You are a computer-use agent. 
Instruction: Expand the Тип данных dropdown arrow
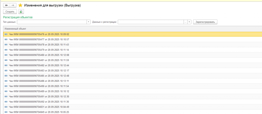click(x=89, y=22)
